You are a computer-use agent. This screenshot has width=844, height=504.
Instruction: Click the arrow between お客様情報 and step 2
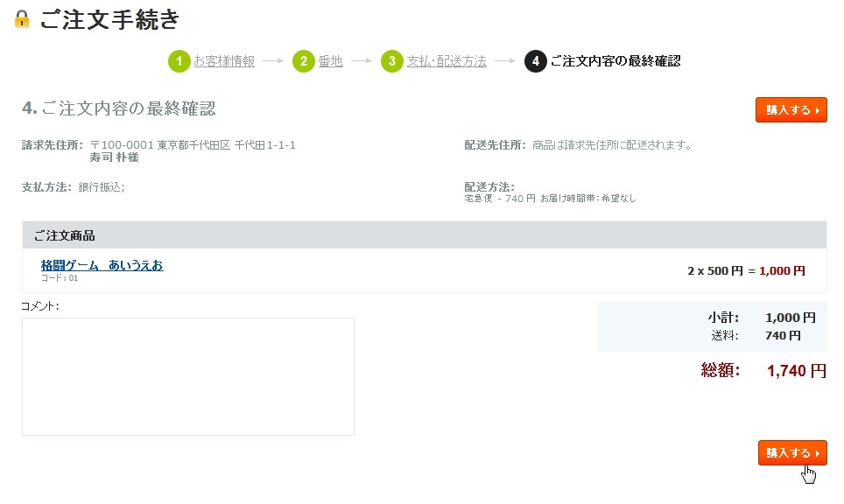(273, 61)
